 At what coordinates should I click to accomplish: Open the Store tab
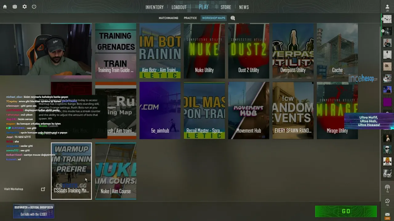(x=226, y=7)
